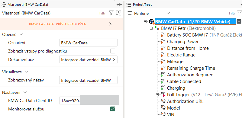
Task: Select the Charging Power row
Action: (183, 42)
